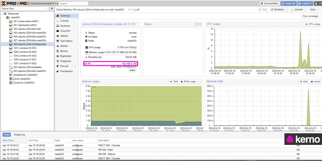Click the Monitor eye icon
Image resolution: width=322 pixels, height=161 pixels.
58,46
